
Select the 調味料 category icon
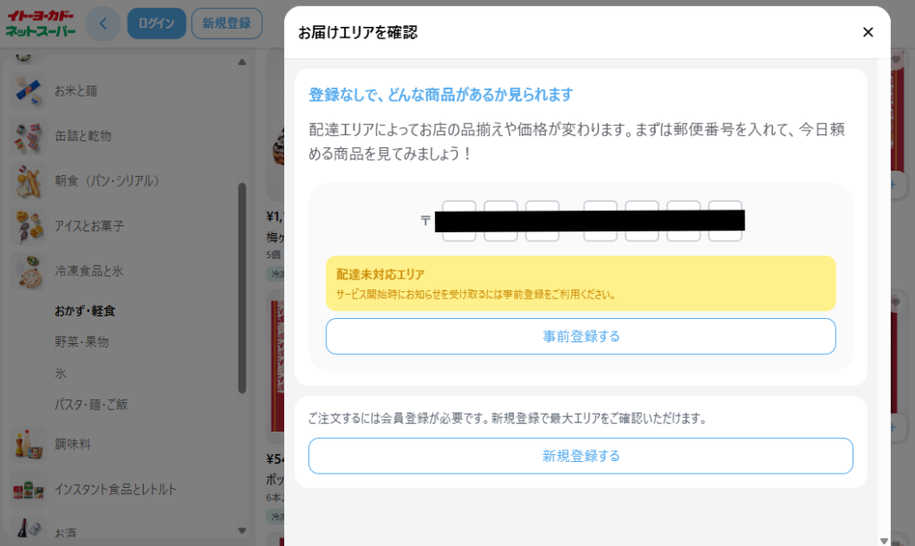click(x=28, y=444)
